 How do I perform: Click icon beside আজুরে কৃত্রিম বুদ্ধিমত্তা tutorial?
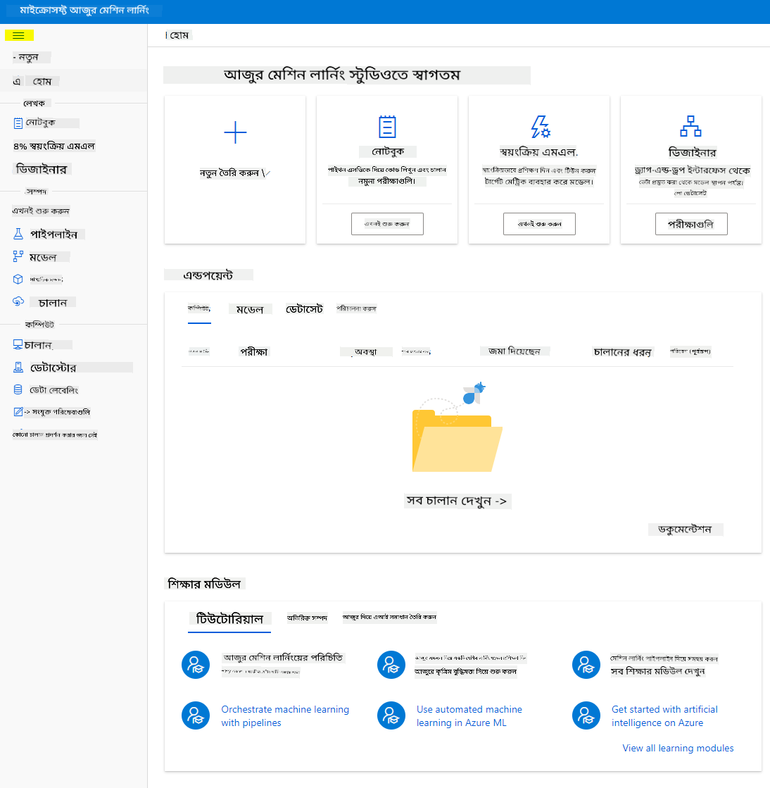pos(391,665)
